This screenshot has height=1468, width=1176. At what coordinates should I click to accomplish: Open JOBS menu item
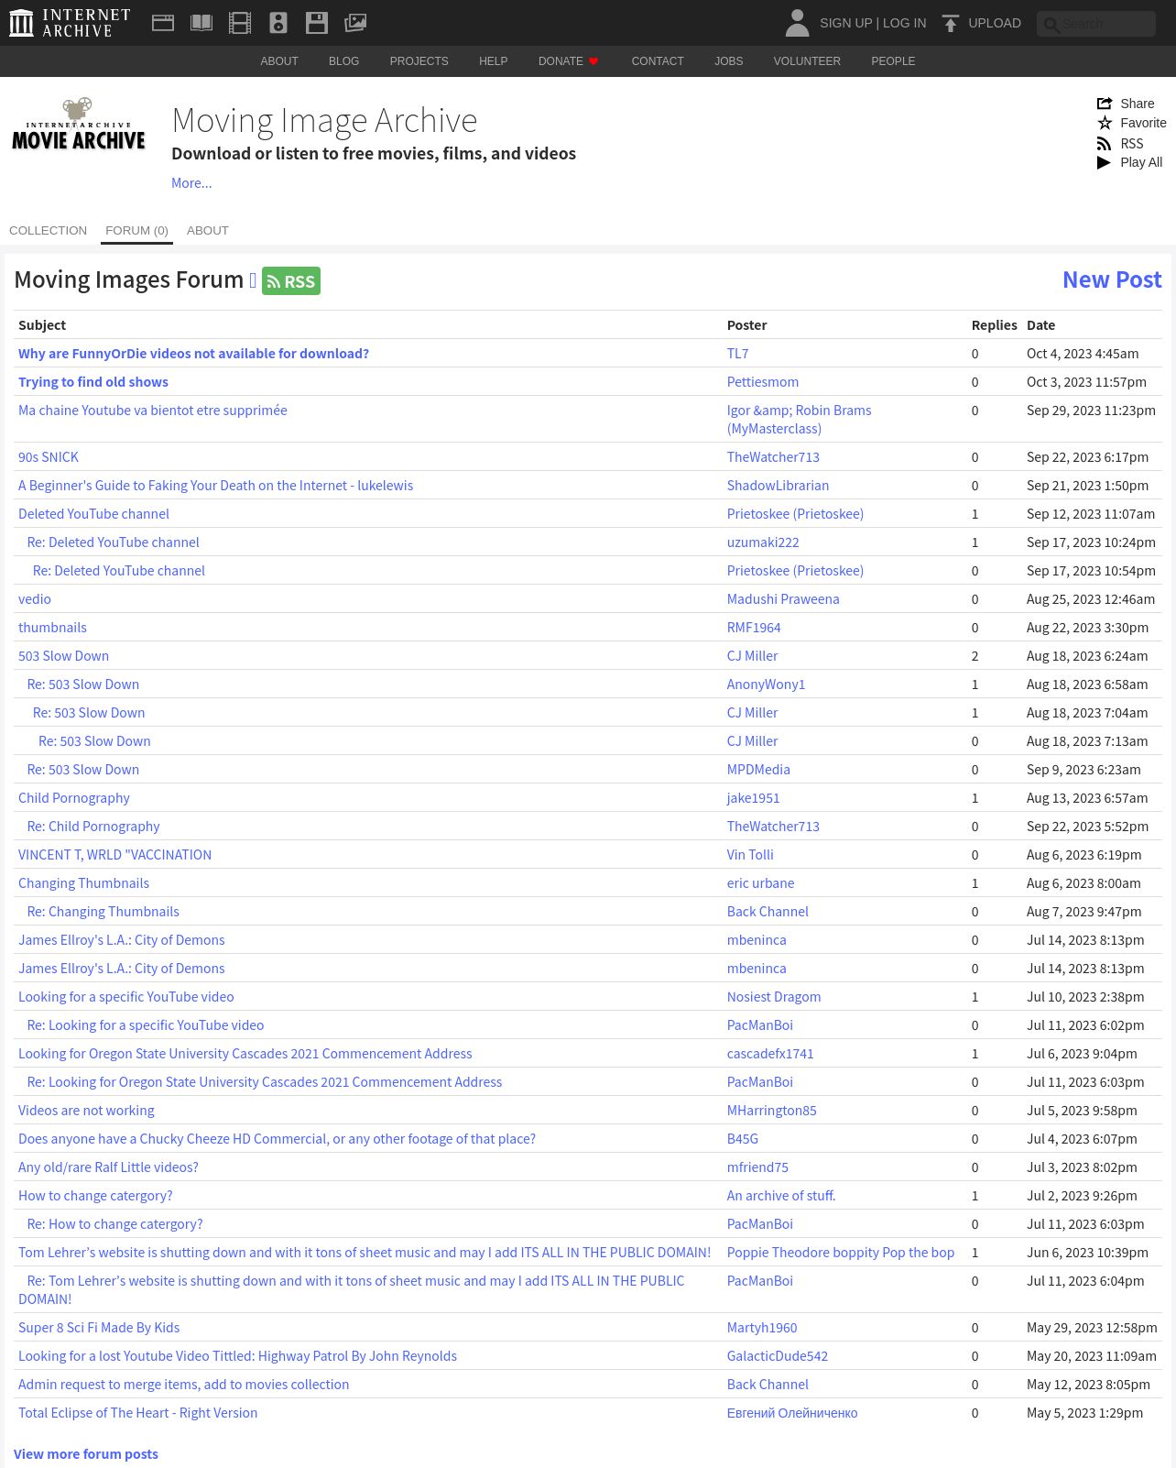coord(729,61)
